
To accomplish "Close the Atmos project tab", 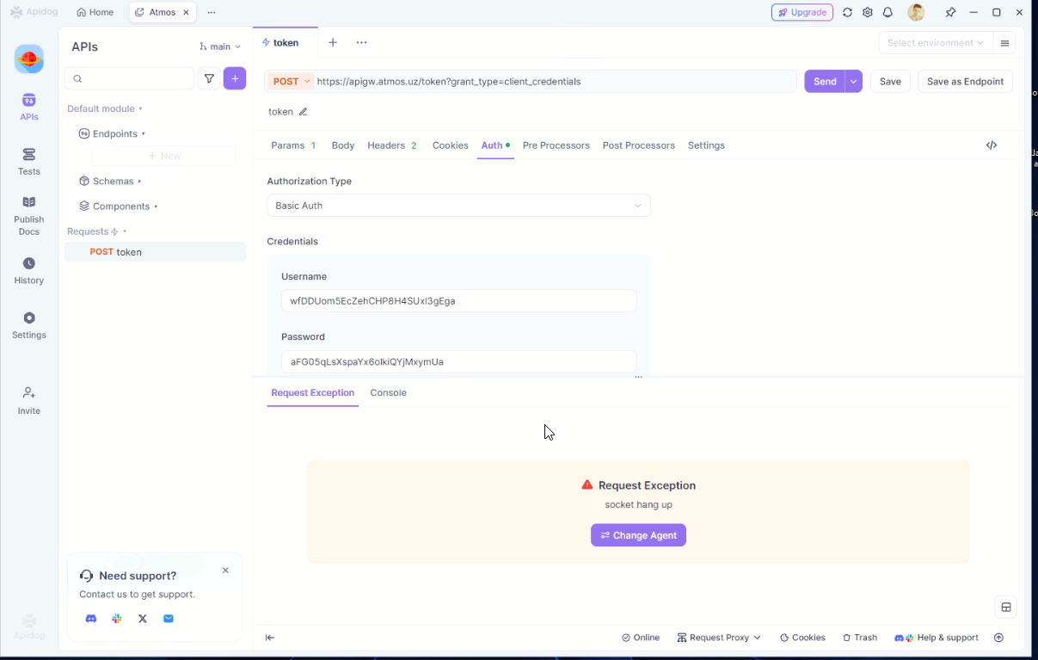I will coord(186,12).
